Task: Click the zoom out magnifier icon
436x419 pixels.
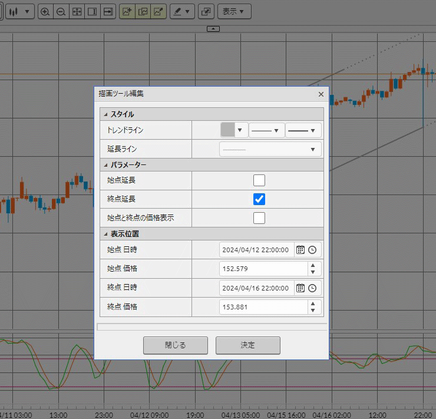Action: (61, 11)
